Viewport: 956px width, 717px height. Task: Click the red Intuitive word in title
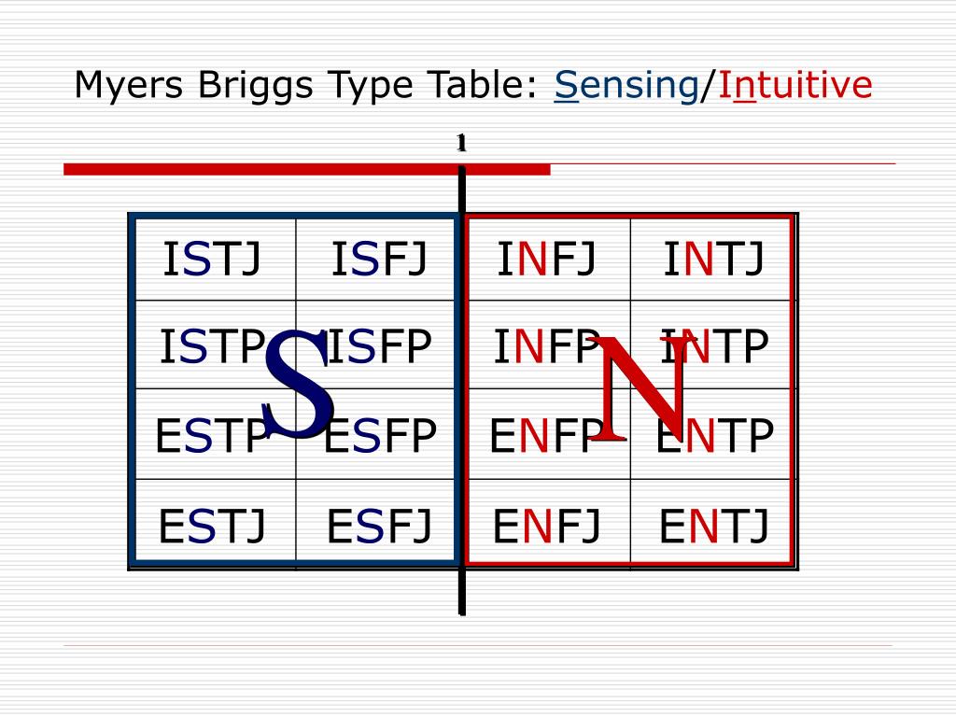[x=795, y=85]
